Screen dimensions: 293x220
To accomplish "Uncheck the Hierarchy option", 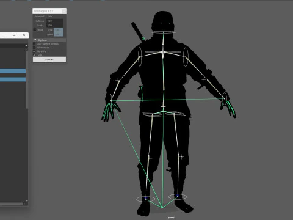I will 34,51.
